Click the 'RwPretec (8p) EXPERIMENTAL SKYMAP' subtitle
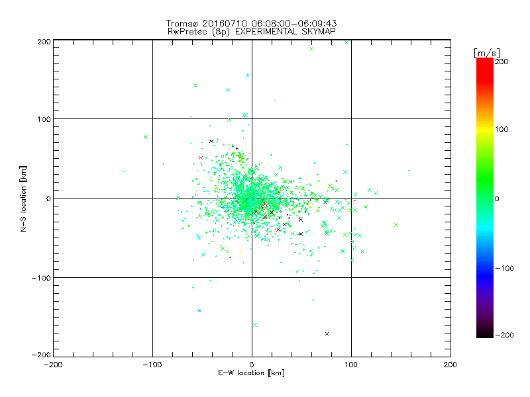The height and width of the screenshot is (397, 530). pyautogui.click(x=252, y=32)
